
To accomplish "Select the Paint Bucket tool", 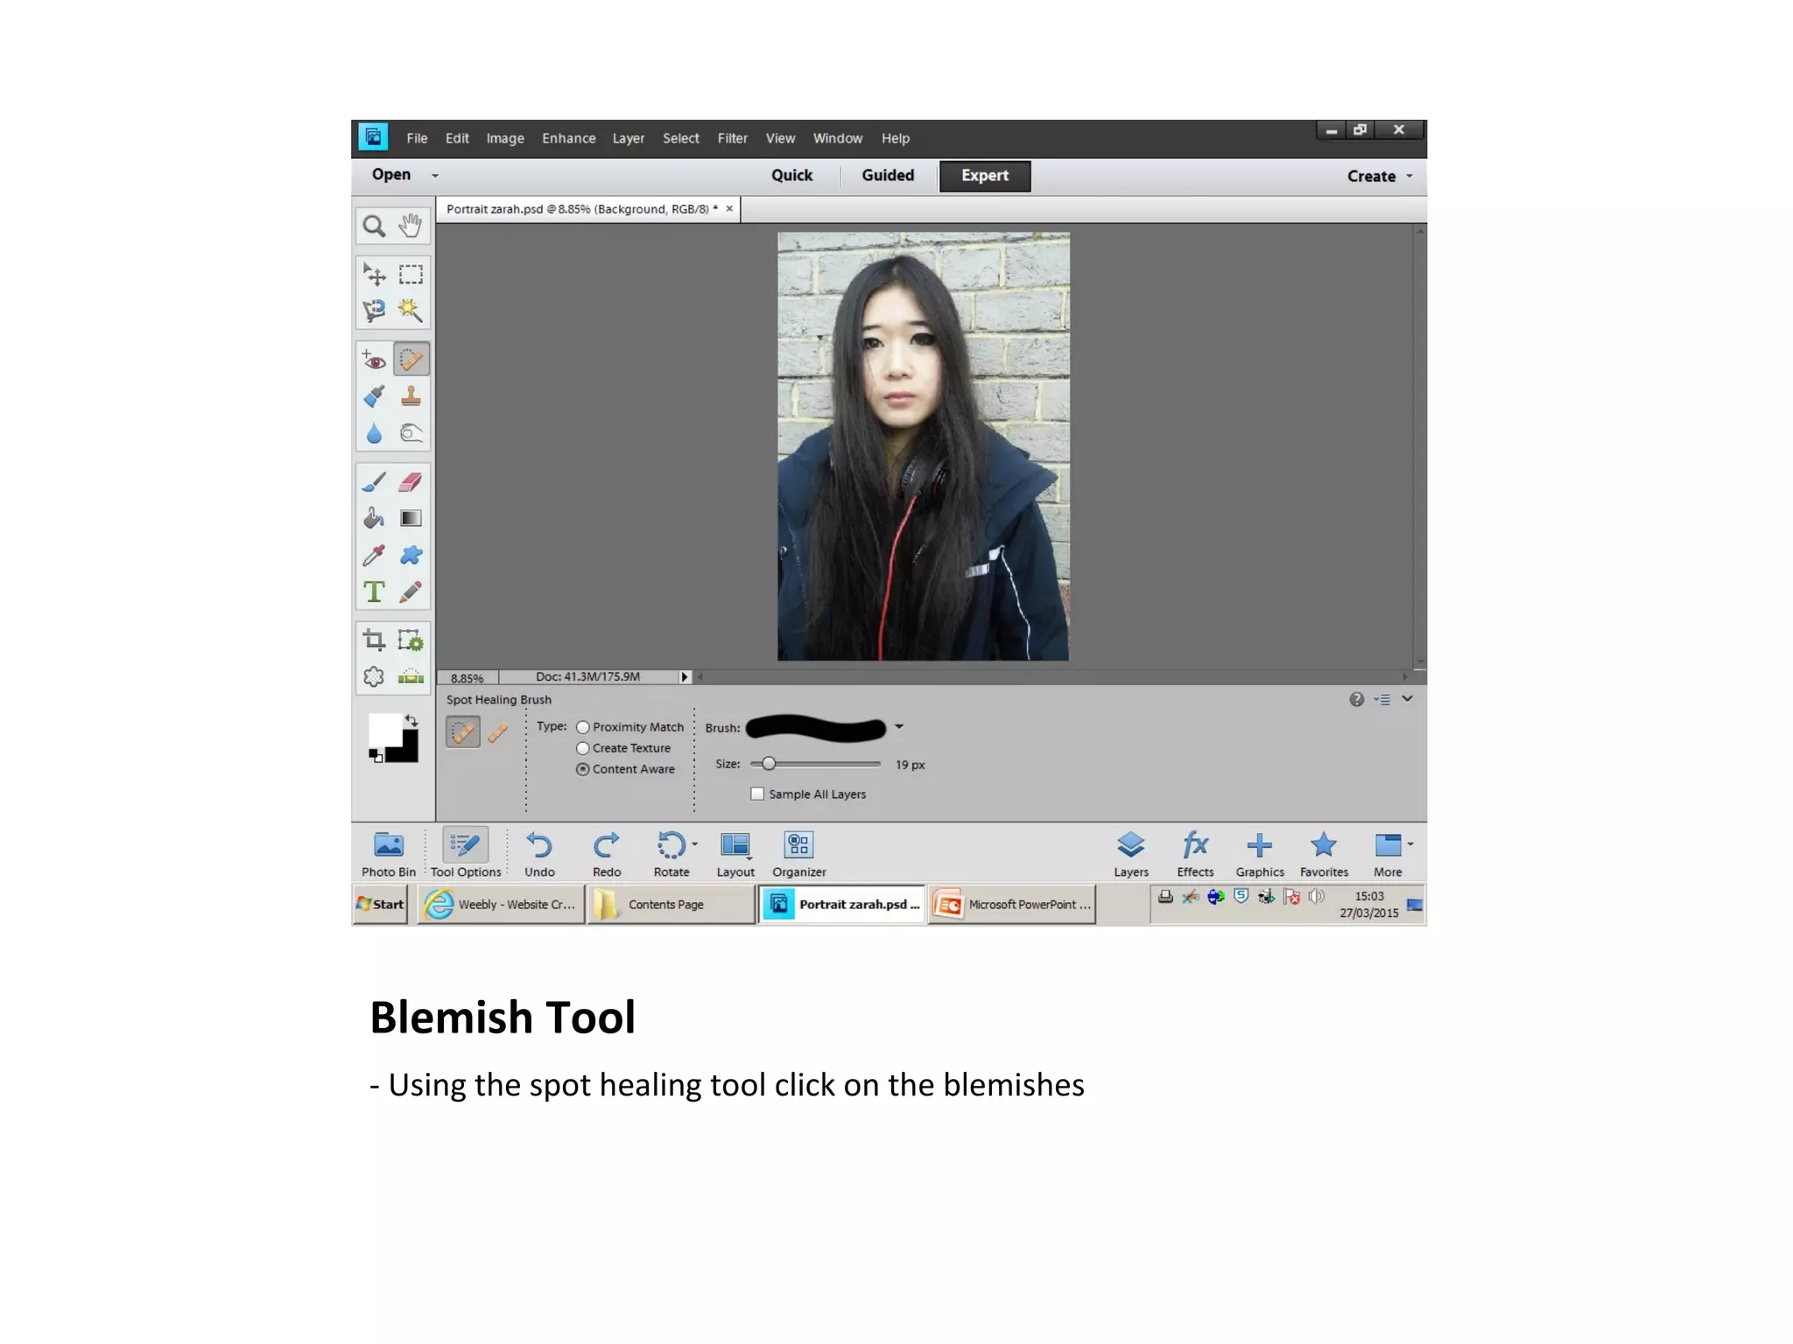I will tap(374, 519).
